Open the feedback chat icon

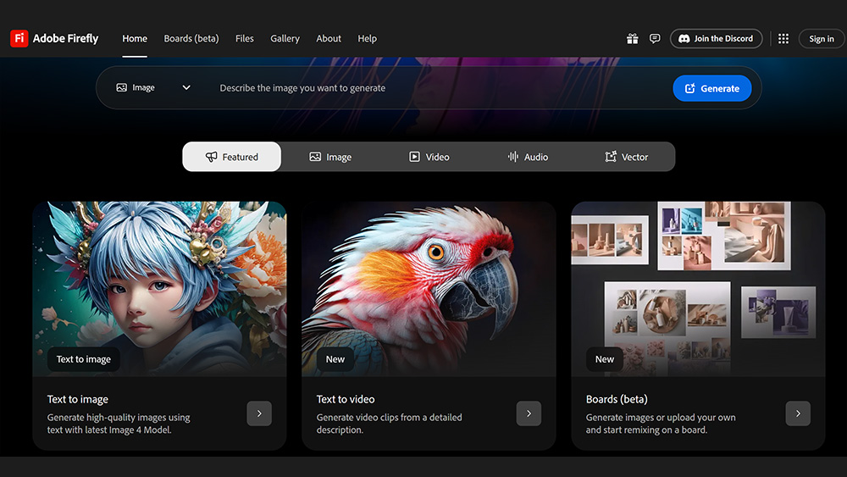[x=655, y=38]
